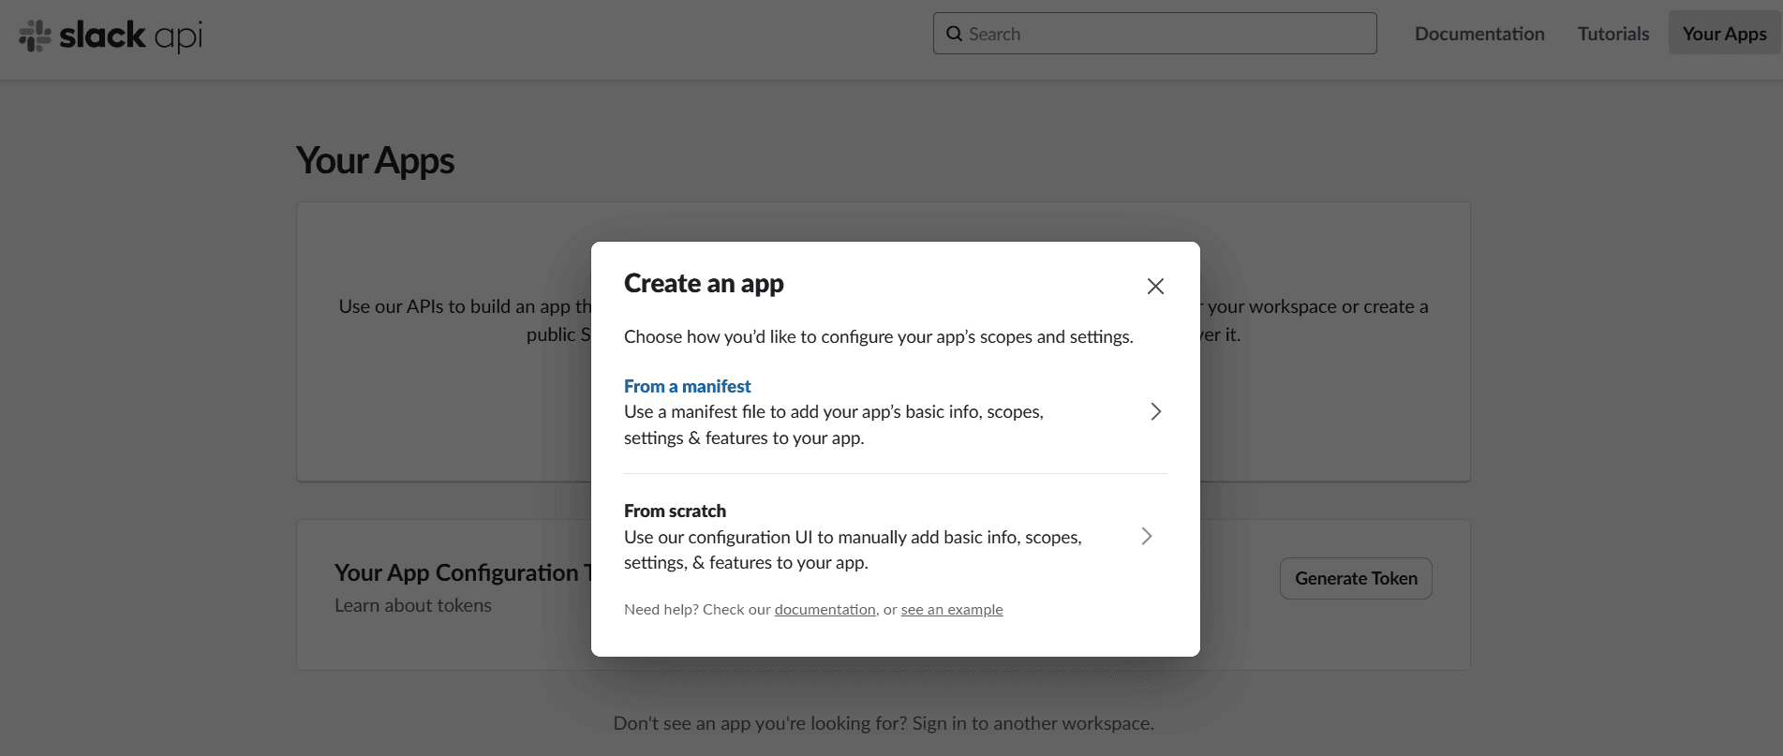1783x756 pixels.
Task: Switch to Your Apps in top navigation
Action: pyautogui.click(x=1724, y=34)
